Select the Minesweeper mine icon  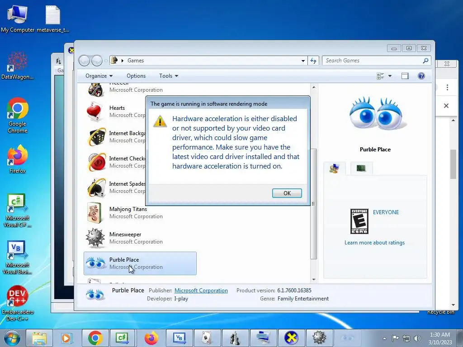95,238
